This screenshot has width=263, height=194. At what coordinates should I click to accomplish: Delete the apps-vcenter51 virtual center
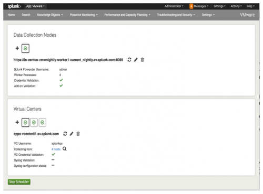tap(78, 134)
